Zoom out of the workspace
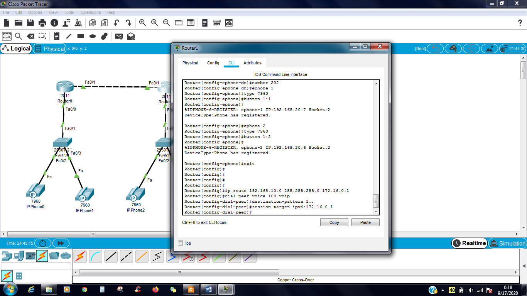The width and height of the screenshot is (527, 296). coord(167,23)
